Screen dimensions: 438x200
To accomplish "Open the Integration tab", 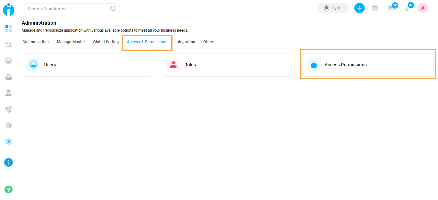I will [x=185, y=42].
